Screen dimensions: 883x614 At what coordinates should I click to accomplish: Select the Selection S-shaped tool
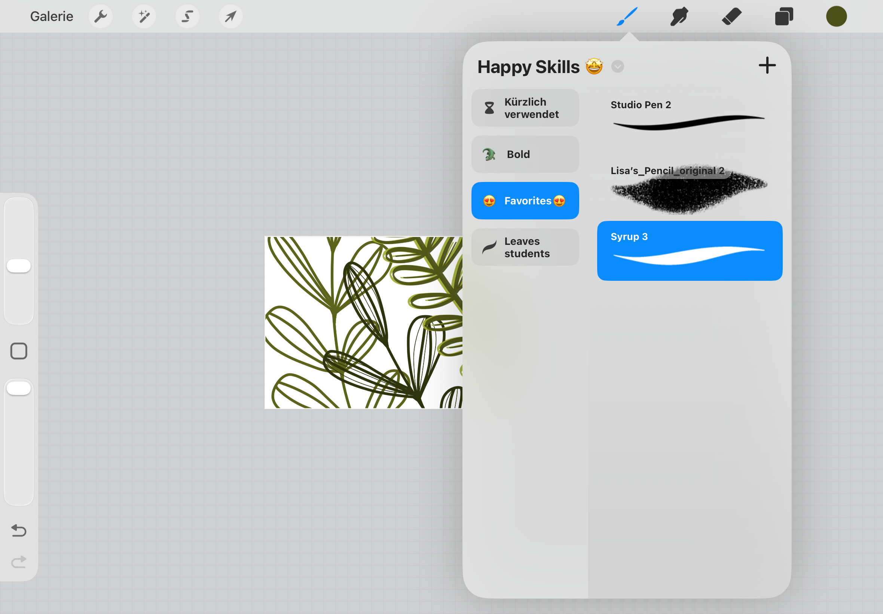187,16
